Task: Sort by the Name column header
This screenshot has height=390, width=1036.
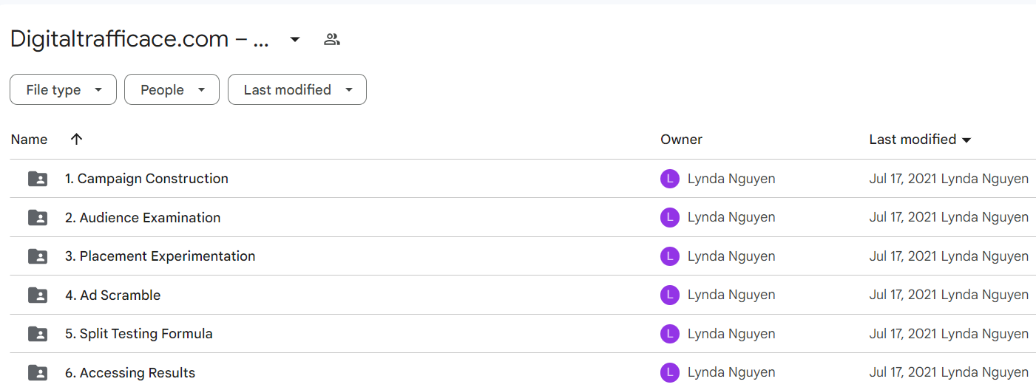Action: coord(29,139)
